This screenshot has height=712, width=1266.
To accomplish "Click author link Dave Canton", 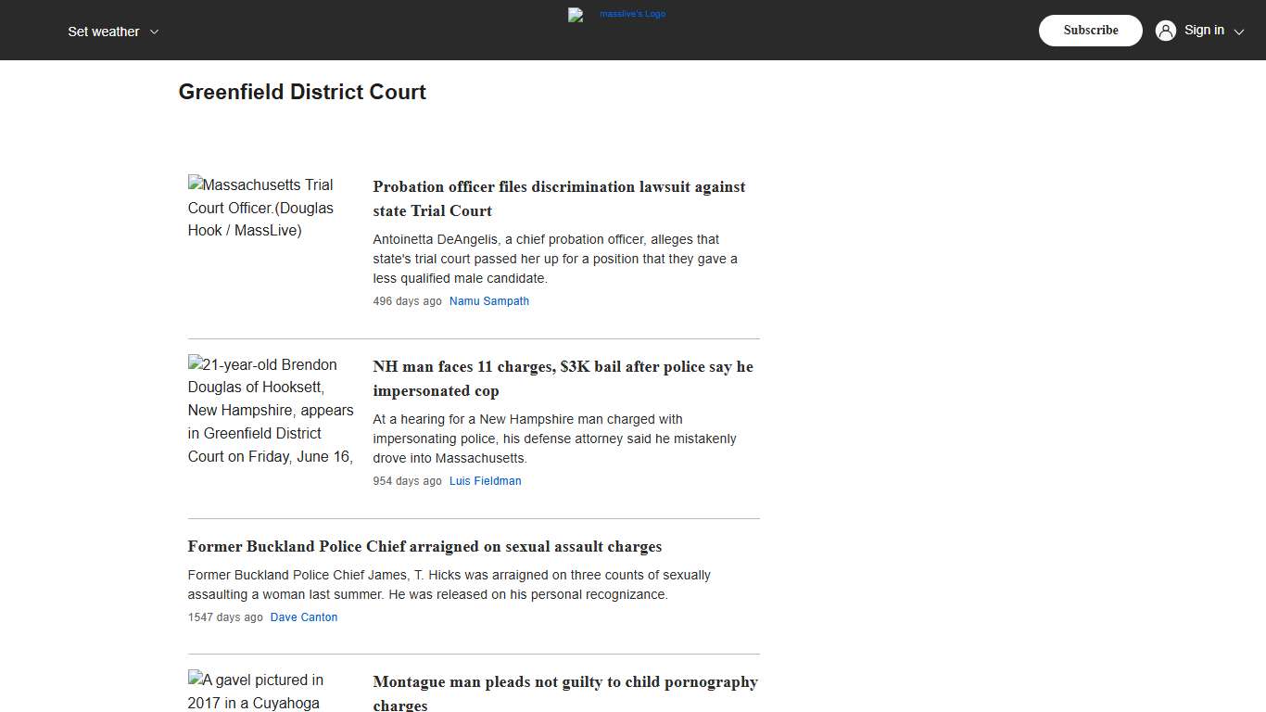I will pyautogui.click(x=304, y=617).
